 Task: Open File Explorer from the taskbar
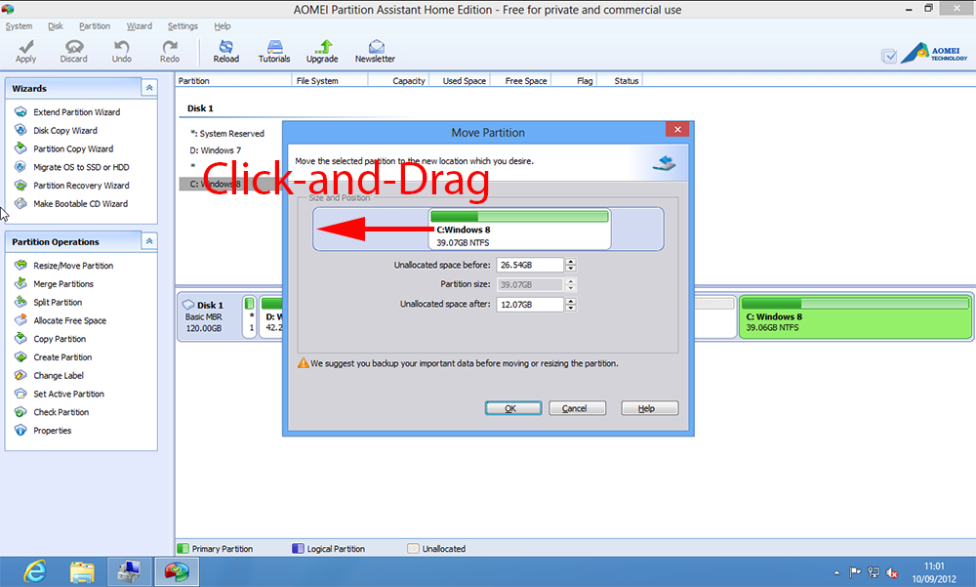point(82,571)
